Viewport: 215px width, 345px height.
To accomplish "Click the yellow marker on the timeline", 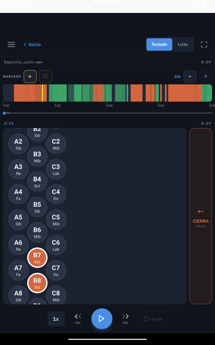I will coord(42,93).
